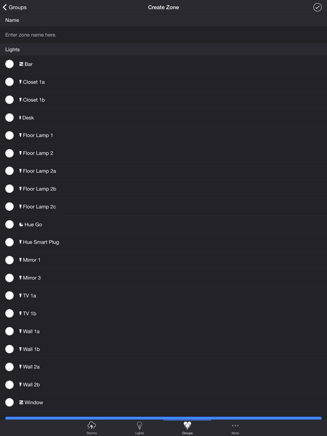Screen dimensions: 327x436
Task: Choose the Wall 1b light entry
Action: [163, 349]
